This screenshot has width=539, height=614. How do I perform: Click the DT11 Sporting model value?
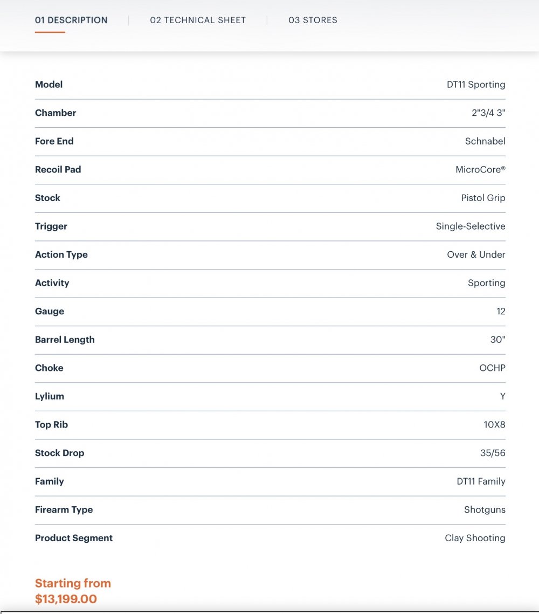[x=476, y=85]
